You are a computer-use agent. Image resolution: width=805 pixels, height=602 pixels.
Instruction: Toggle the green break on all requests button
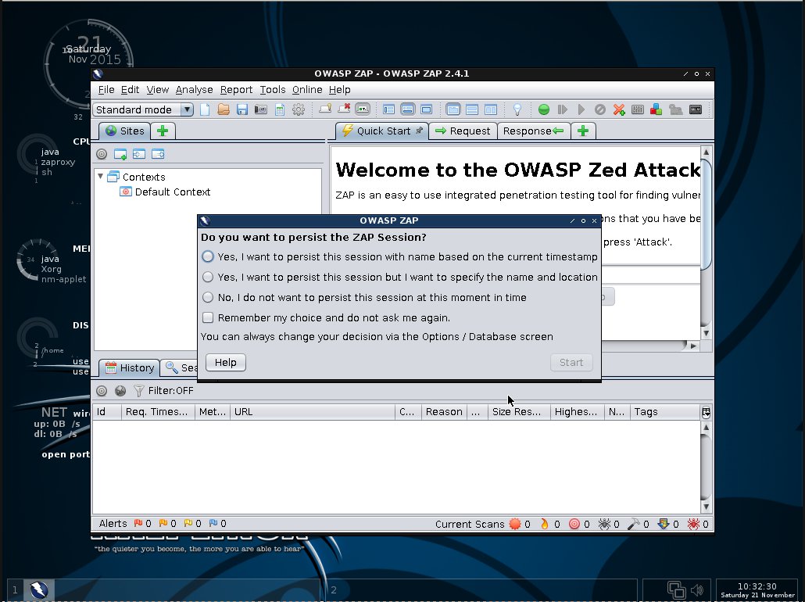click(544, 109)
